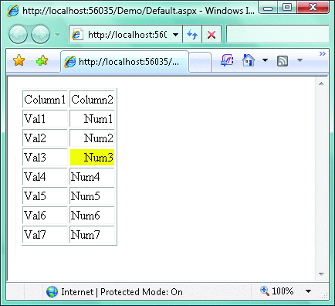This screenshot has width=335, height=306.
Task: Click the address bar URL field
Action: tap(127, 34)
